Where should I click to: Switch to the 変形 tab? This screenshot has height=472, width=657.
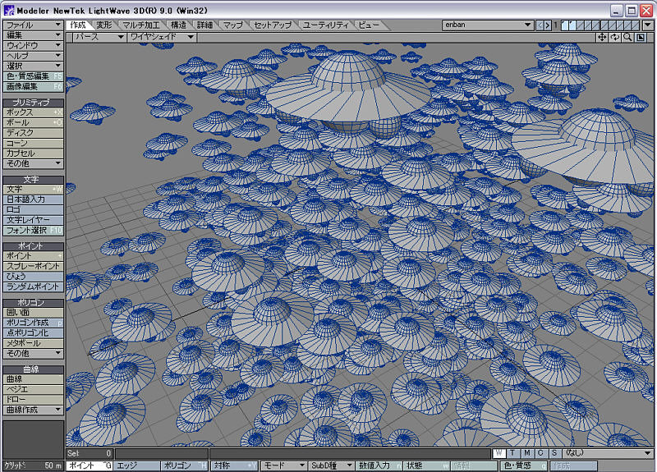tap(103, 25)
